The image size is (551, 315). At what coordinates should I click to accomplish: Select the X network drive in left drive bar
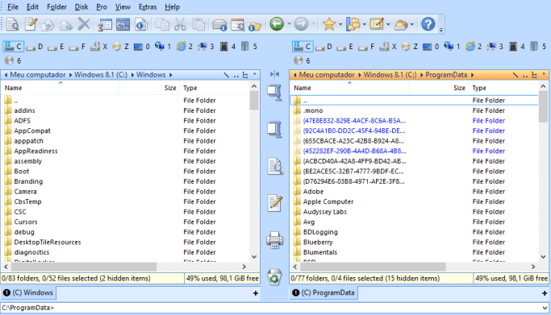pyautogui.click(x=99, y=46)
